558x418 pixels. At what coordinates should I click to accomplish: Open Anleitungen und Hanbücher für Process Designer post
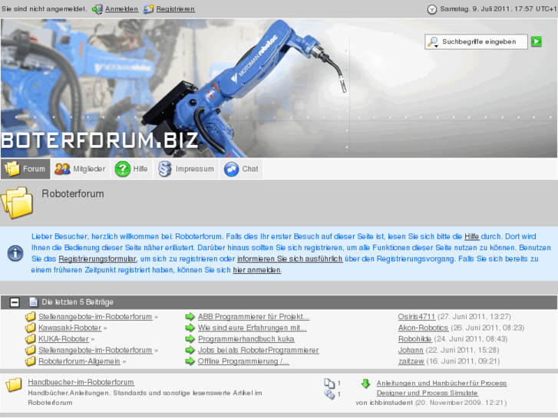point(441,388)
